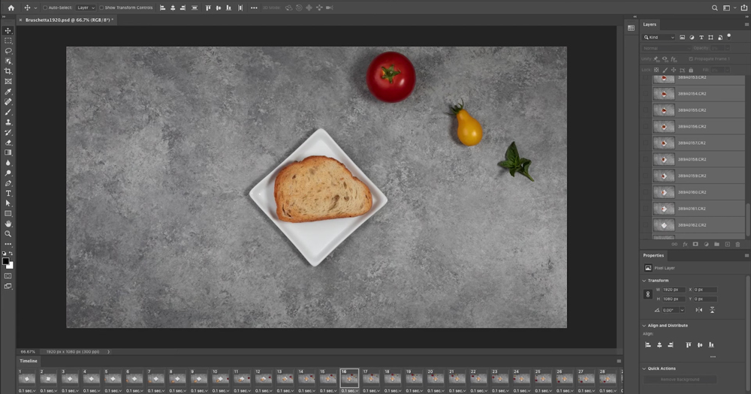Add layer mask from Layers panel bottom
The width and height of the screenshot is (751, 394).
pyautogui.click(x=695, y=245)
